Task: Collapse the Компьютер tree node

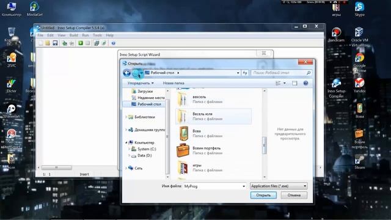Action: tap(126, 142)
